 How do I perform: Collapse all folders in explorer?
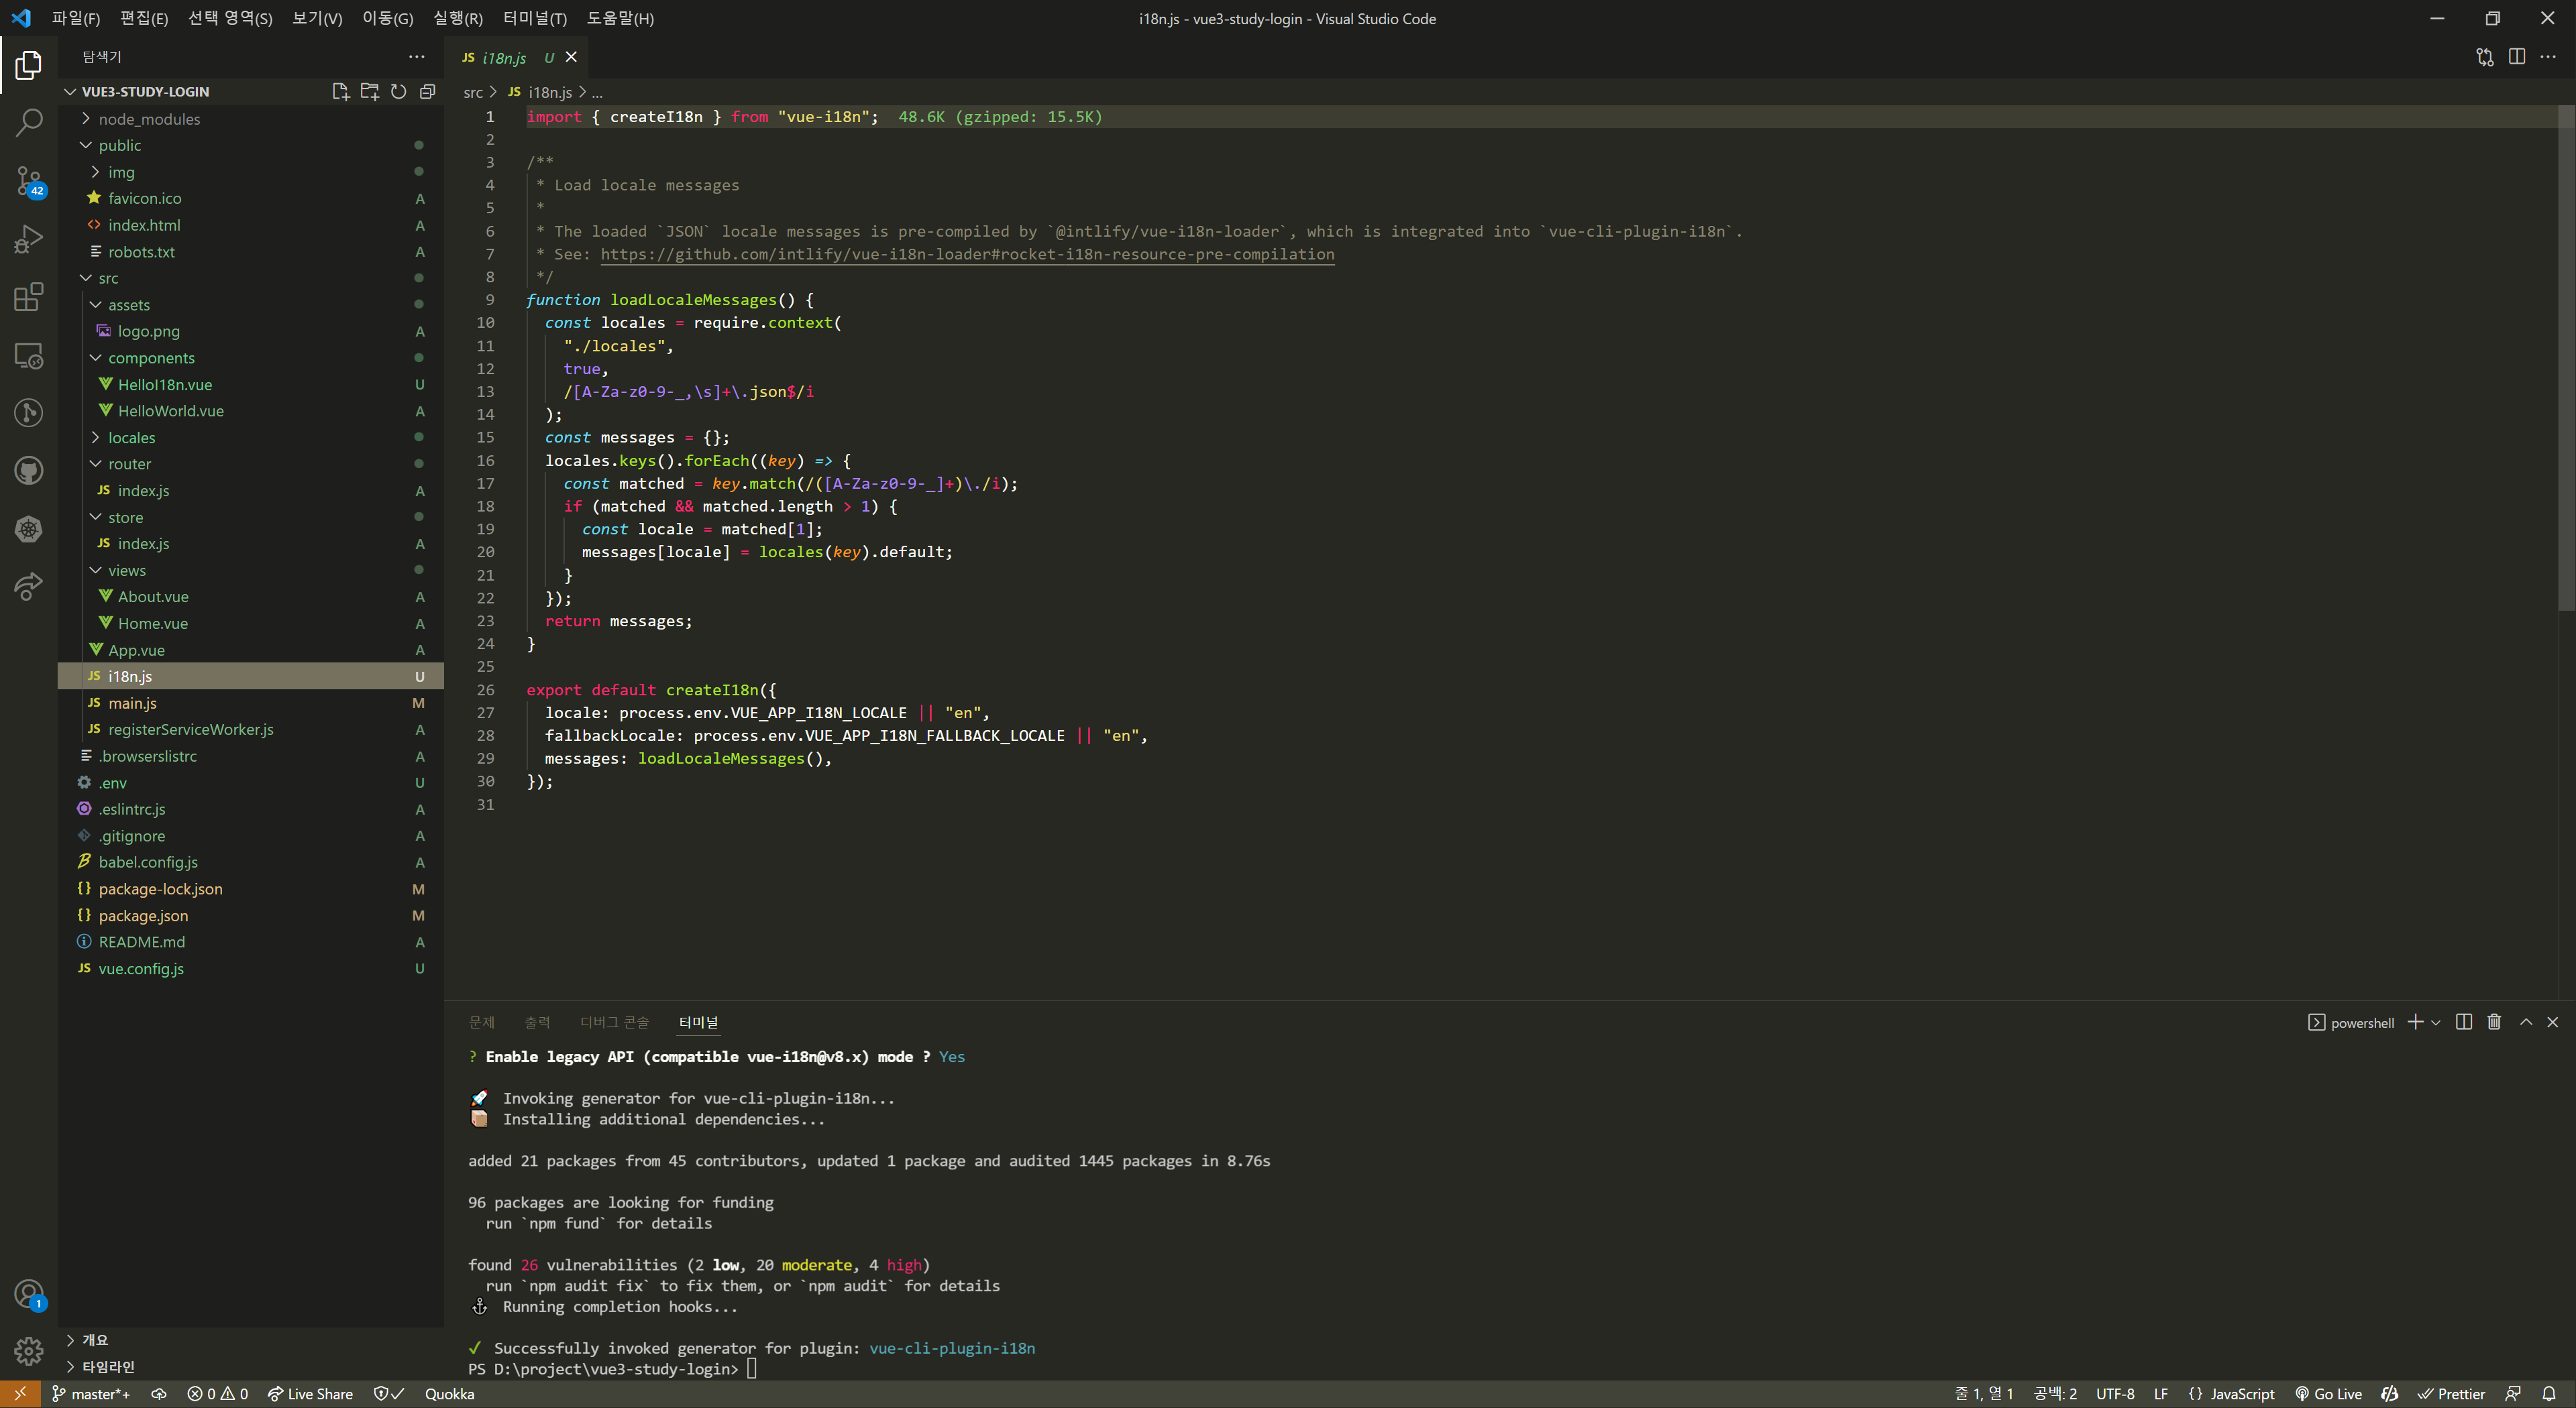pos(427,91)
